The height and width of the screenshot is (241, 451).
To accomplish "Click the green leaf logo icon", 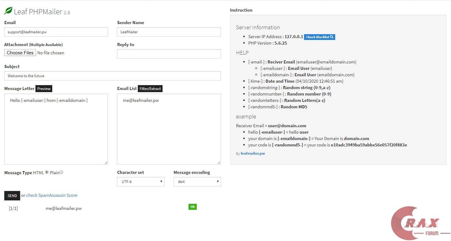I will click(x=8, y=11).
